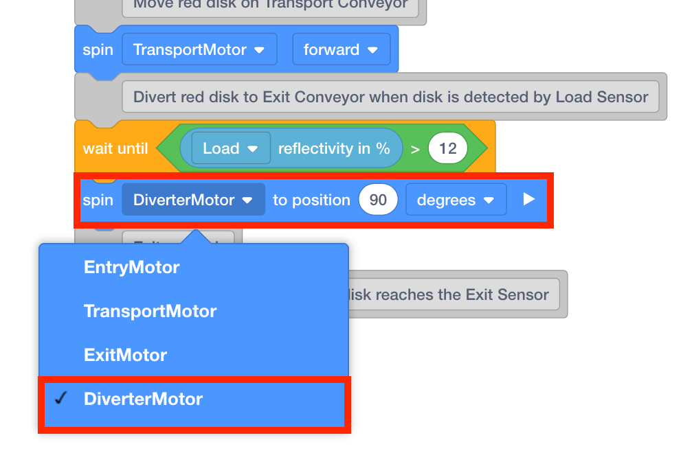Select the orange 'wait until' block
Image resolution: width=694 pixels, height=453 pixels.
point(115,149)
